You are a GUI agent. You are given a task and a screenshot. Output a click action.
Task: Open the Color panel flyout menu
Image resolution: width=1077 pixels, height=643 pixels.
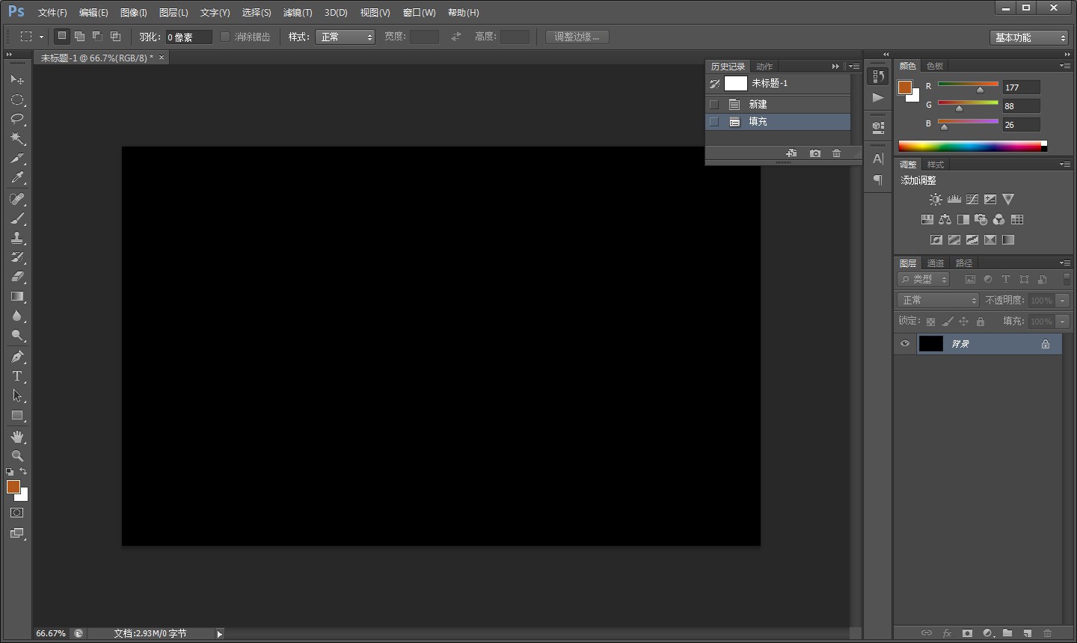pos(1065,66)
